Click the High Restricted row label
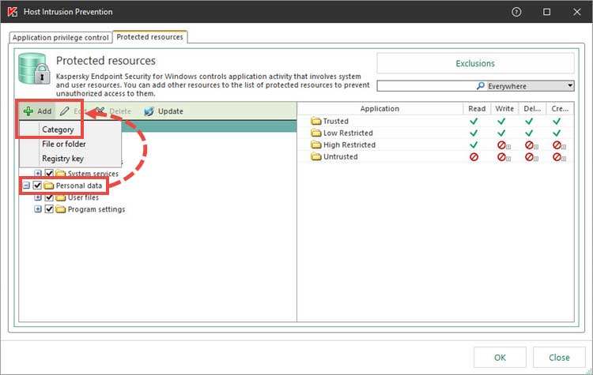 click(x=349, y=144)
